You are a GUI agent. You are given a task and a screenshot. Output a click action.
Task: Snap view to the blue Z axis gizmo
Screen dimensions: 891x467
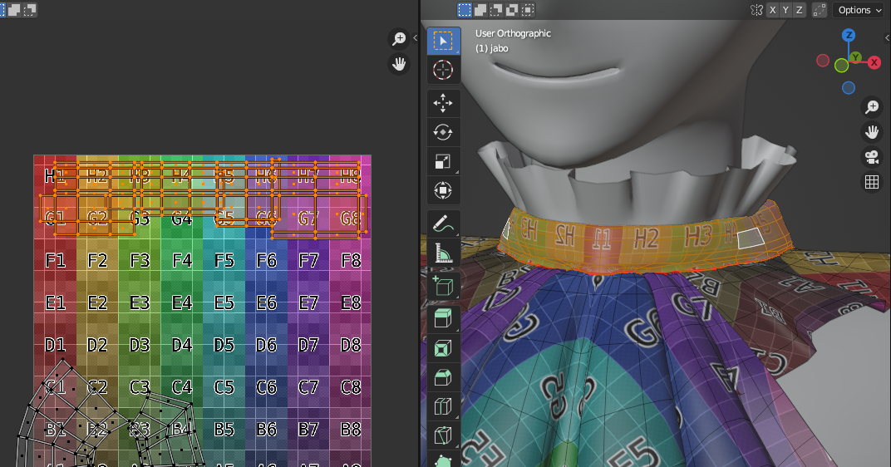[849, 35]
